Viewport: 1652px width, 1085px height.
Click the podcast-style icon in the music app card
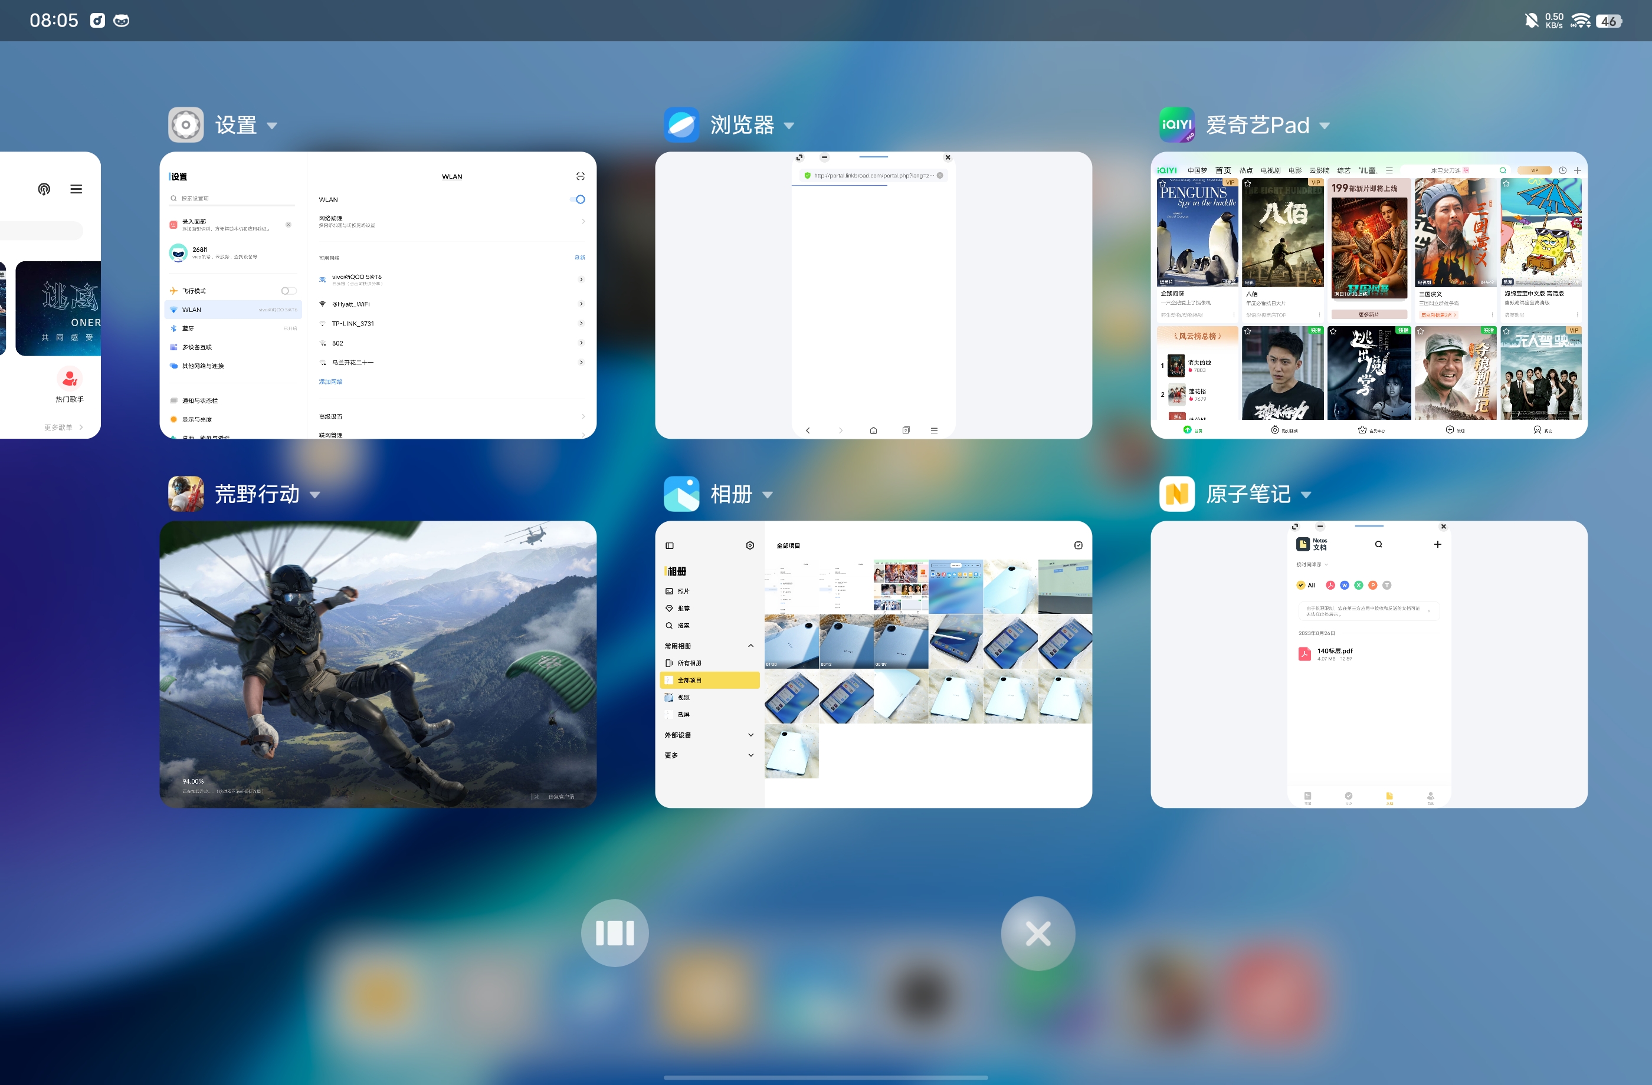tap(44, 189)
